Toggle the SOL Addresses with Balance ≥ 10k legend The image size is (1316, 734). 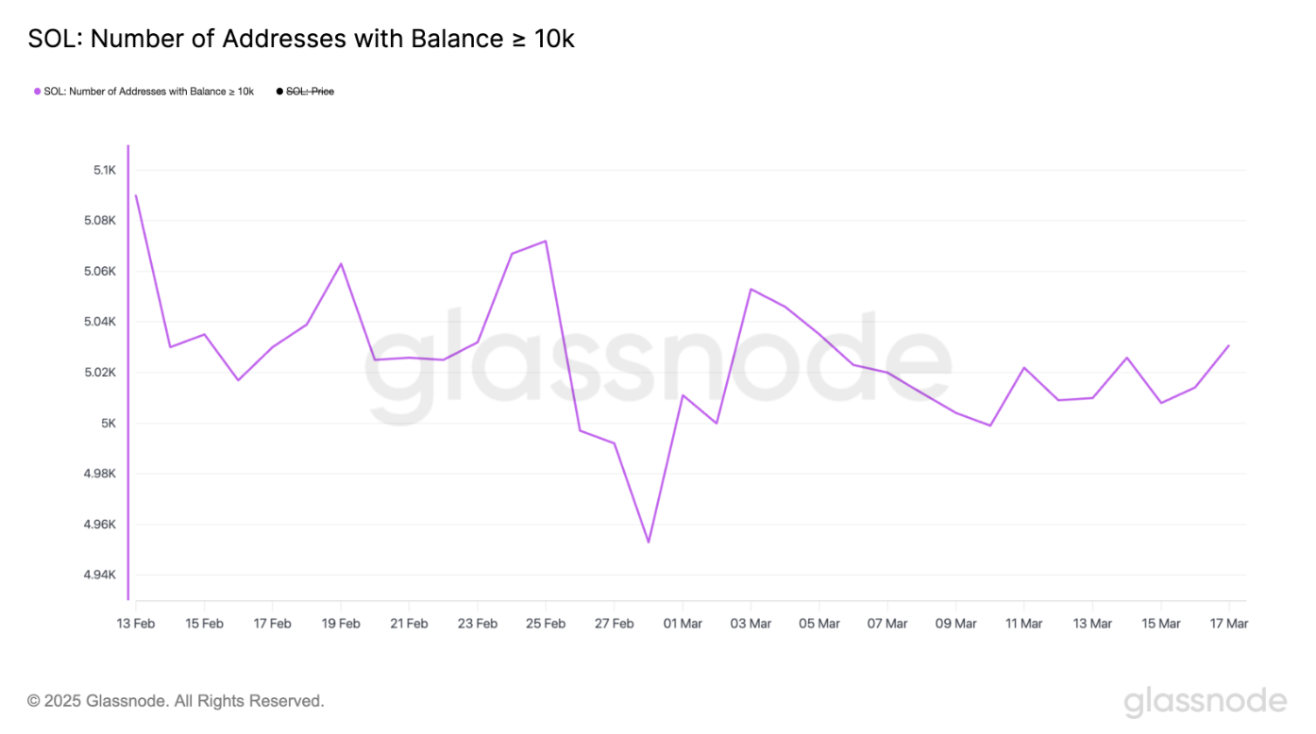point(143,92)
